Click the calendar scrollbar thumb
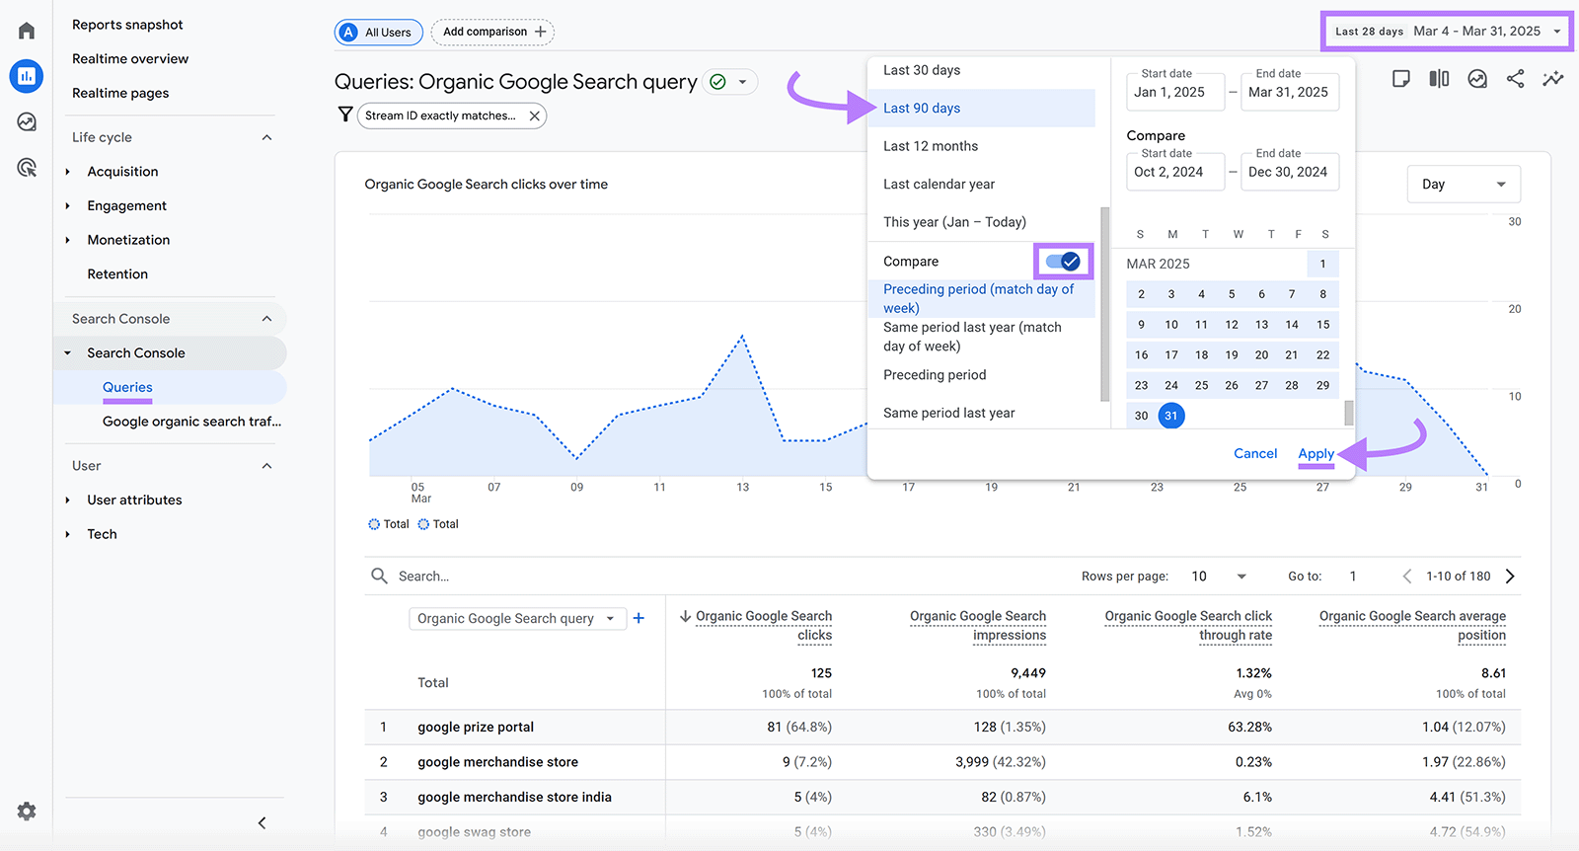This screenshot has width=1579, height=851. (1349, 412)
